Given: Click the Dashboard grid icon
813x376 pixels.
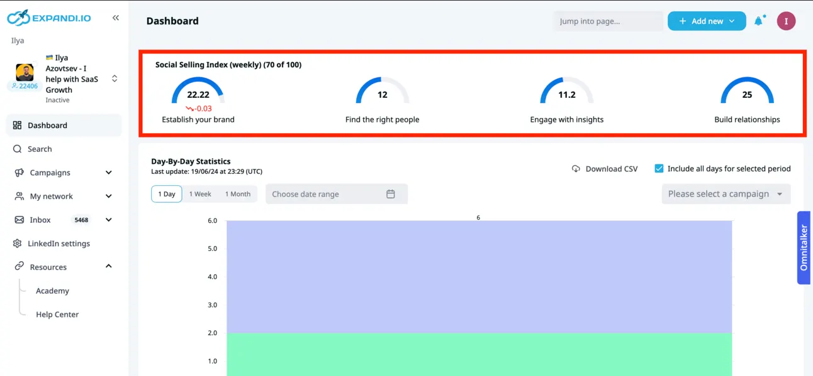Looking at the screenshot, I should (17, 125).
